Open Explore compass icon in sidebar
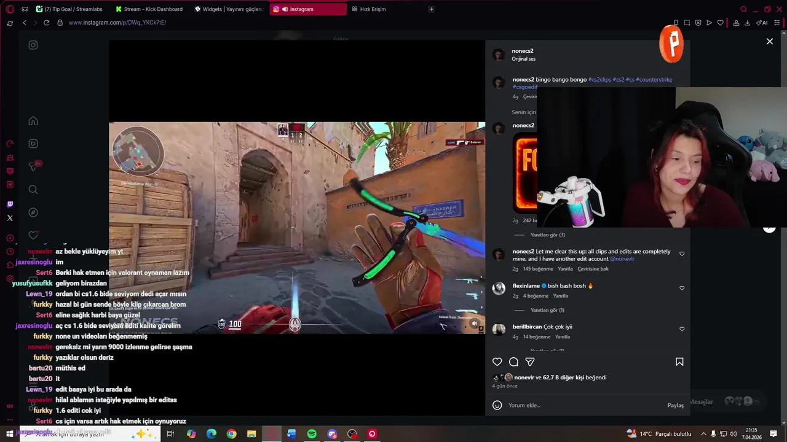The height and width of the screenshot is (442, 787). click(33, 212)
